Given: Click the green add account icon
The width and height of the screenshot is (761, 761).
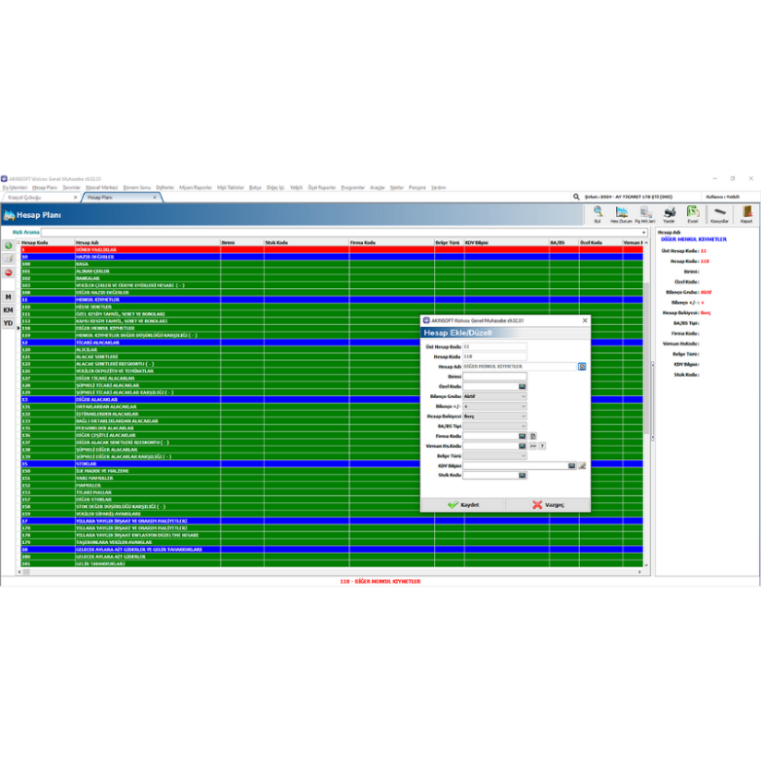Looking at the screenshot, I should coord(7,247).
